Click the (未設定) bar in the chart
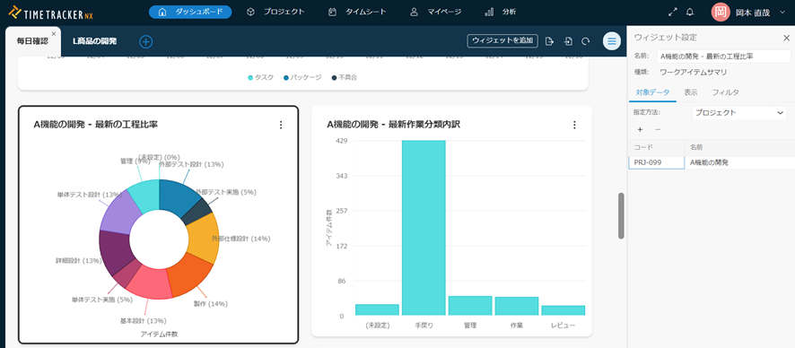The width and height of the screenshot is (795, 348). [x=377, y=310]
